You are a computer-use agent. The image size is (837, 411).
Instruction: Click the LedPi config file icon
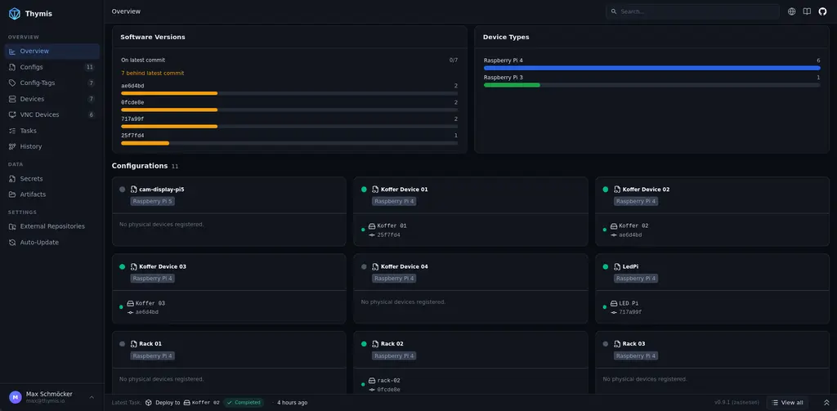617,267
